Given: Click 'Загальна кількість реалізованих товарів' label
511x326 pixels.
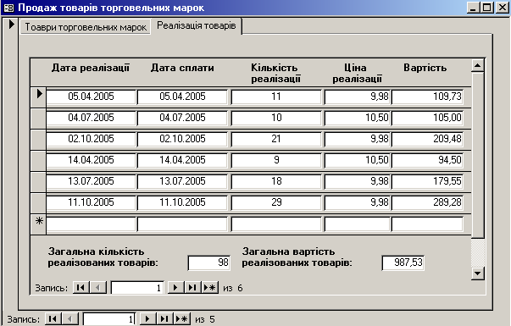Looking at the screenshot, I should point(103,257).
